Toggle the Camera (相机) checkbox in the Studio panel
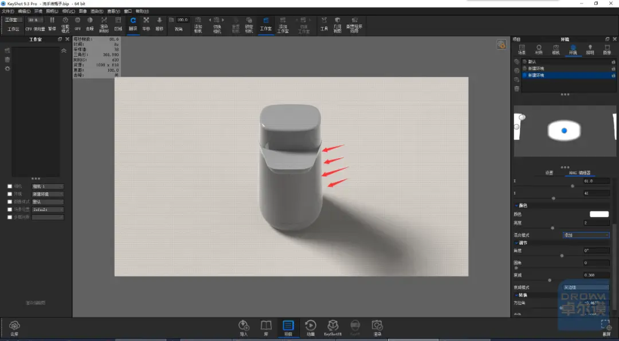The height and width of the screenshot is (341, 619). [10, 186]
